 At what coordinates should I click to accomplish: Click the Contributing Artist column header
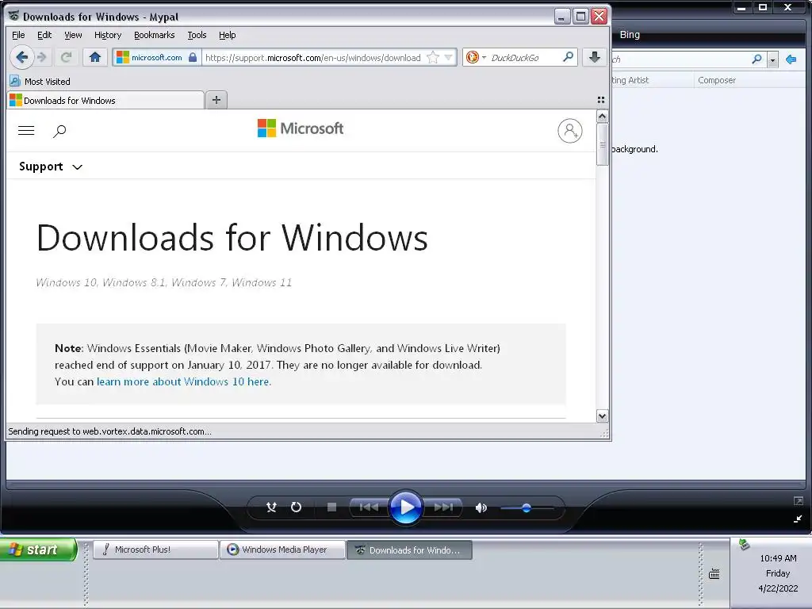(653, 80)
